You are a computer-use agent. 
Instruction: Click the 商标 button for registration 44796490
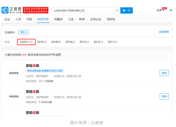[164, 96]
